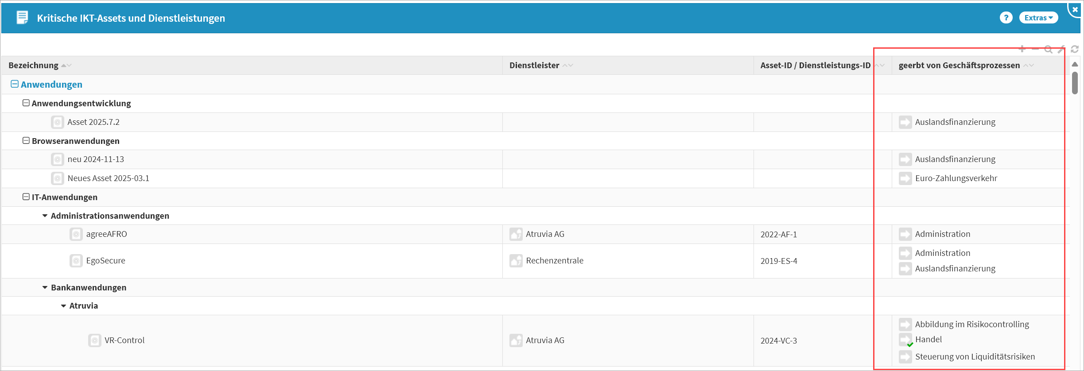Remove an entry with the minus icon
The height and width of the screenshot is (371, 1084).
coord(1035,49)
